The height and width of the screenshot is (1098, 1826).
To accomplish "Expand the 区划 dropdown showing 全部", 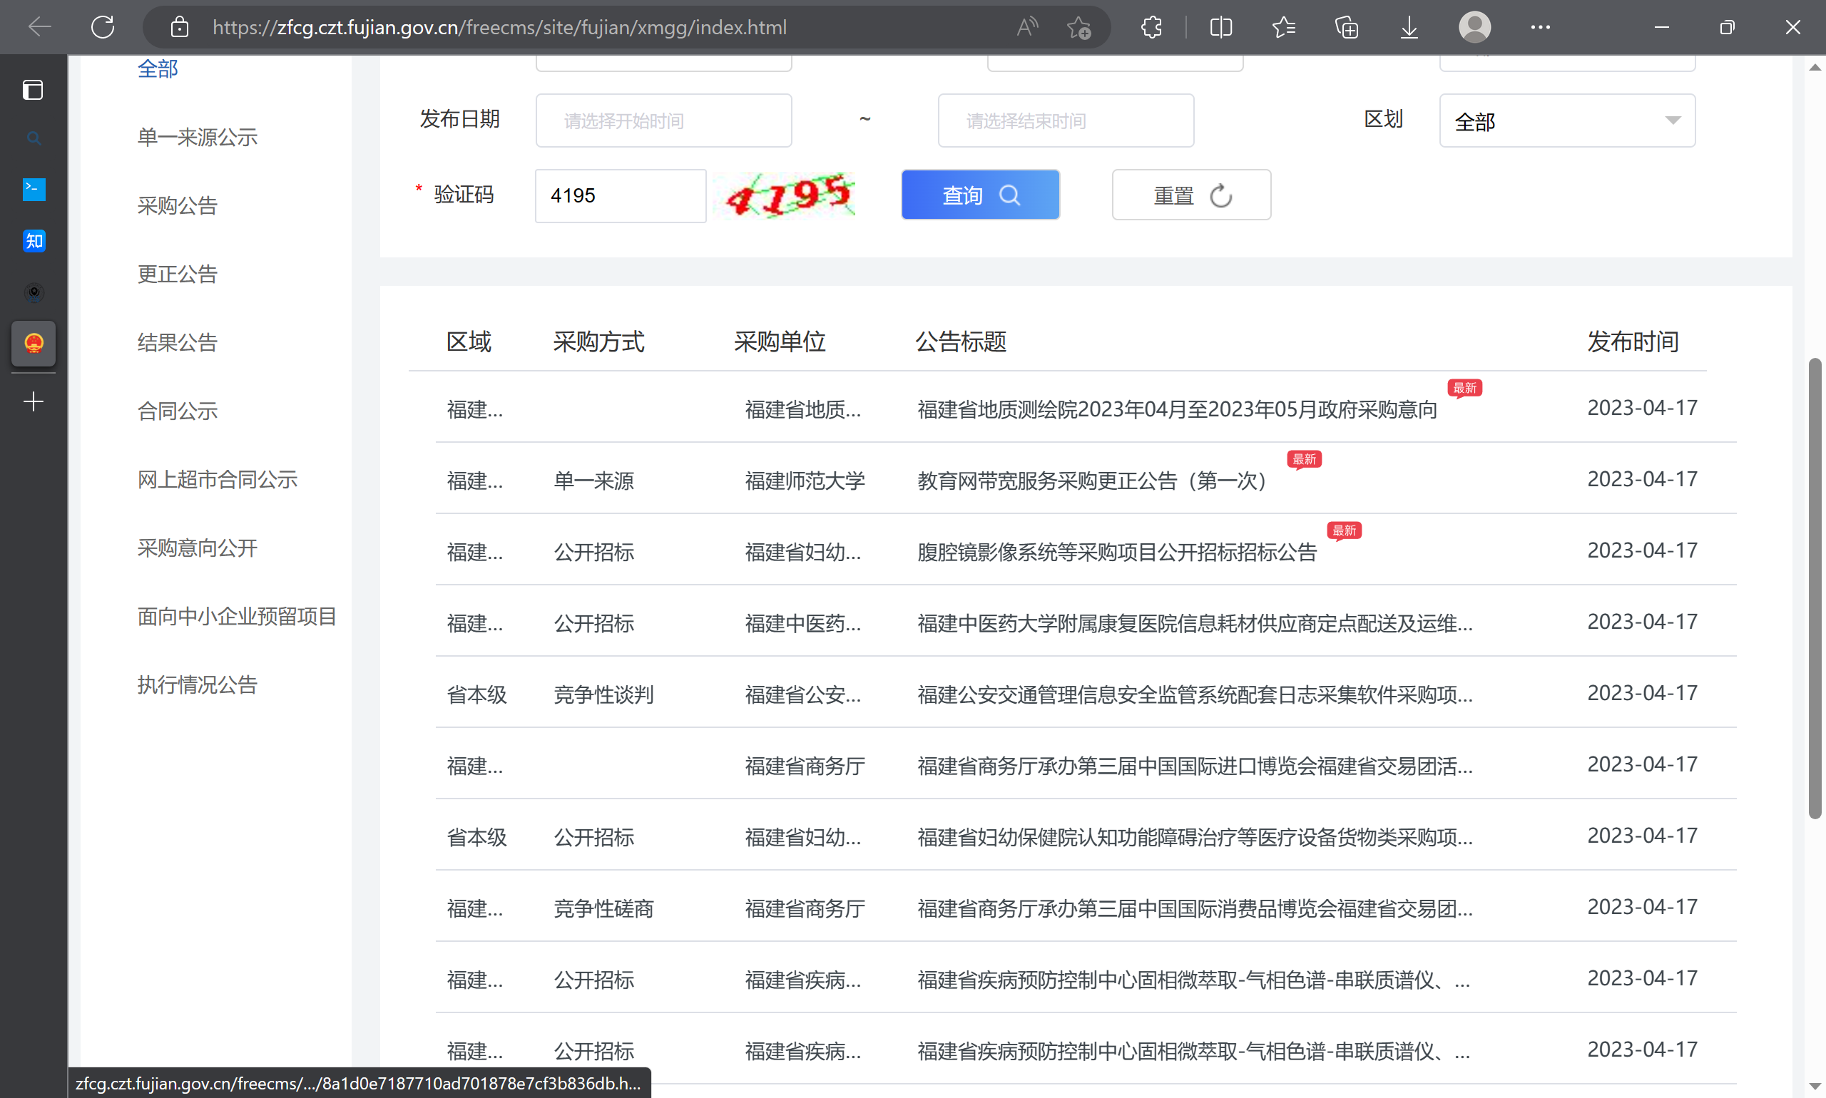I will coord(1567,120).
